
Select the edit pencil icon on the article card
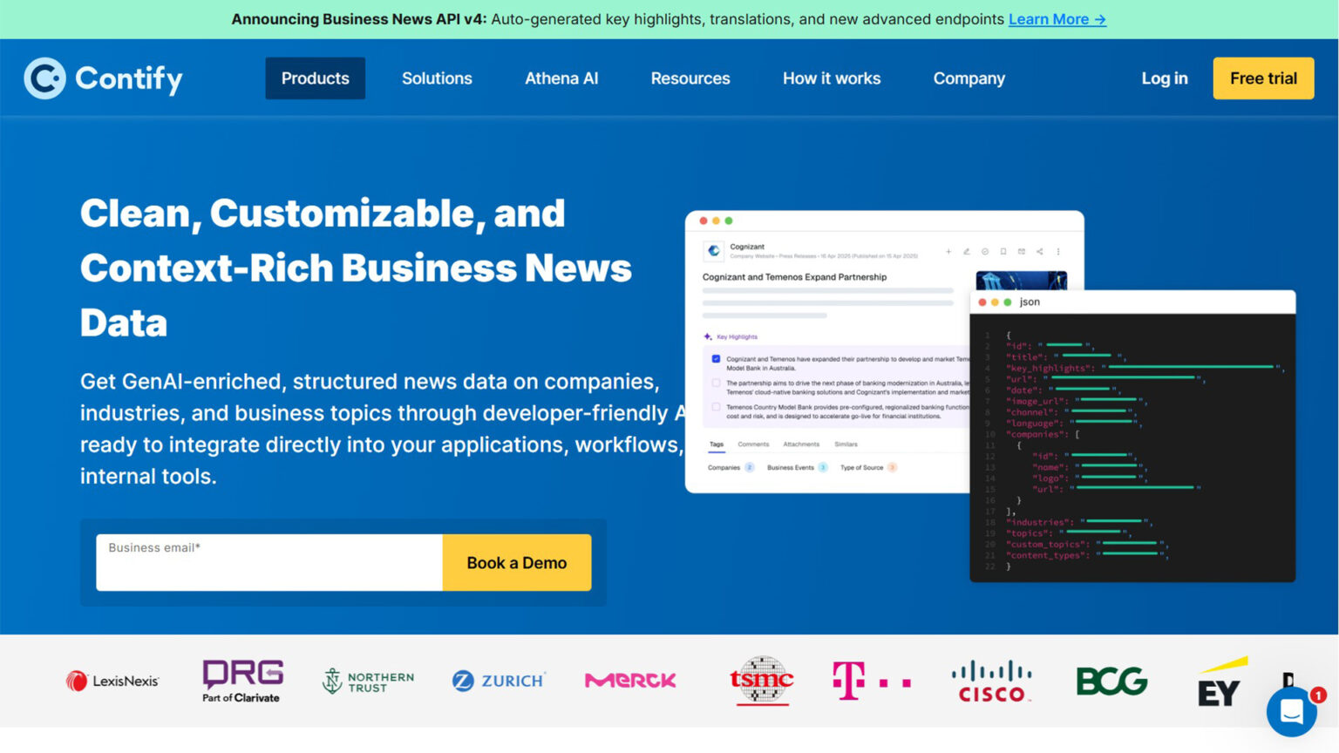pos(966,252)
